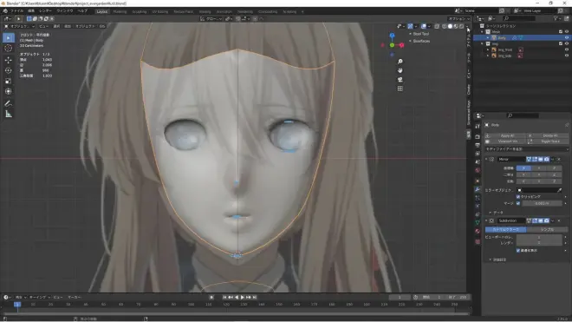Viewport: 572px width, 322px height.
Task: Open the Output properties tab icon
Action: click(478, 145)
